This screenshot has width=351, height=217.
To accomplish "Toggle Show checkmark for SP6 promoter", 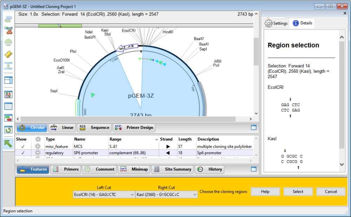I will pyautogui.click(x=23, y=153).
